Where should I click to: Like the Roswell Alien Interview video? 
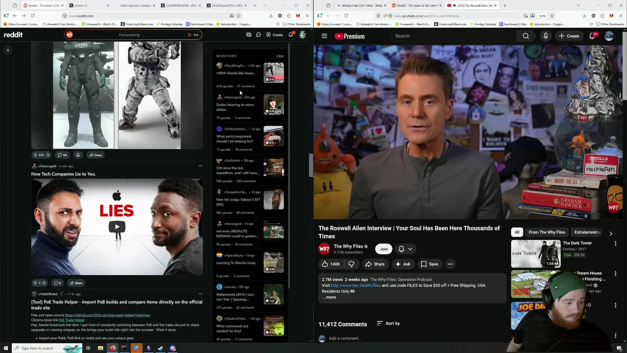(331, 264)
